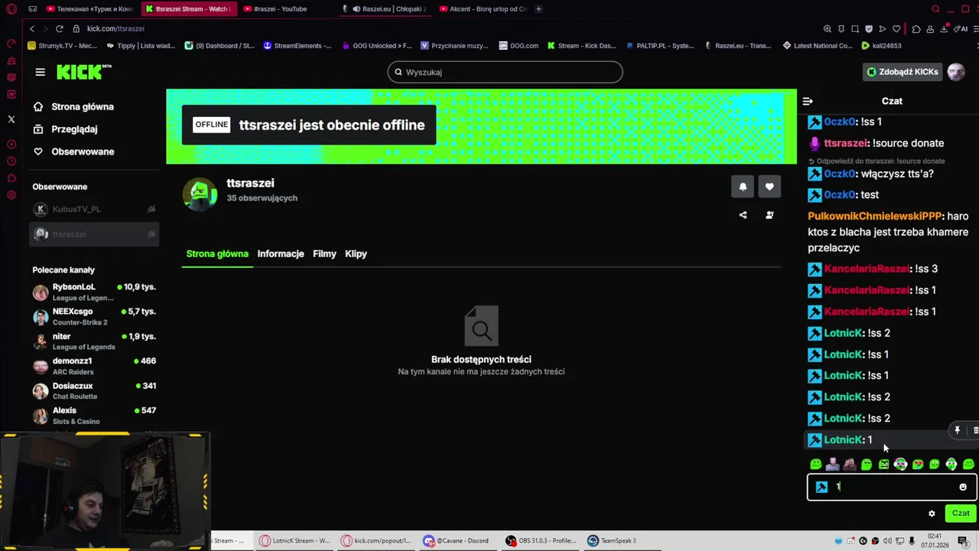Insert the first green smiling emote

tap(816, 465)
